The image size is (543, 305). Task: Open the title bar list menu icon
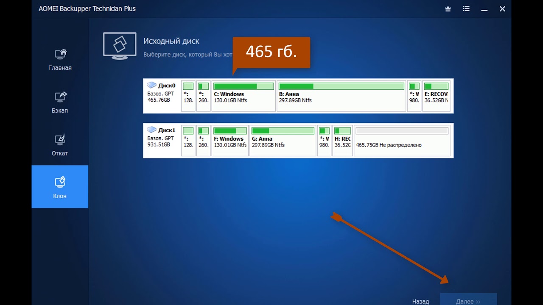466,8
